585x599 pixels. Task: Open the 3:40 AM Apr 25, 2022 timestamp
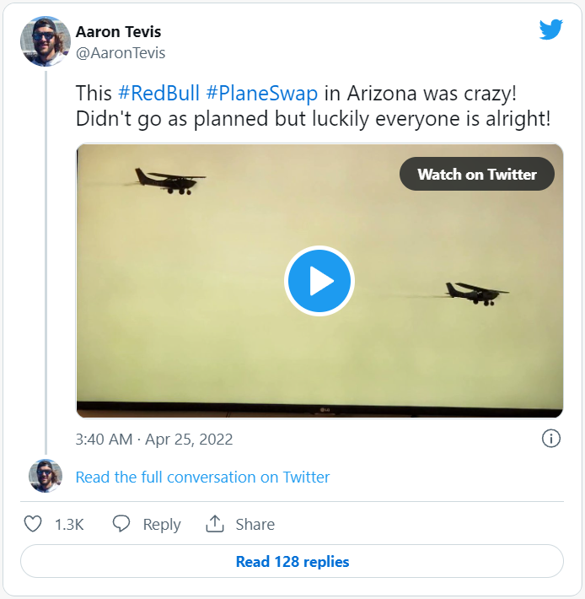click(x=154, y=440)
